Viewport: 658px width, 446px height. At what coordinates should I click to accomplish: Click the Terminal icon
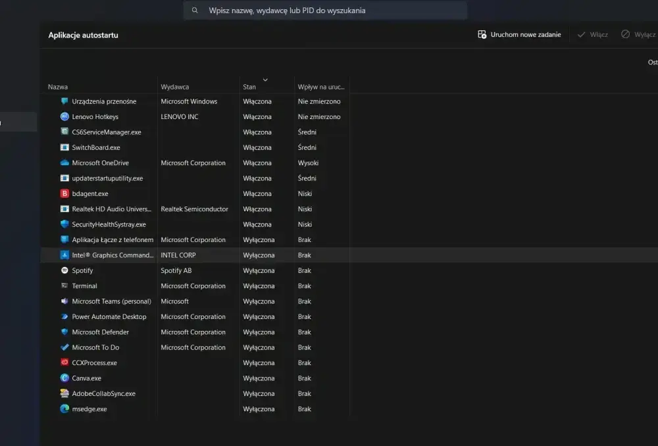coord(64,285)
